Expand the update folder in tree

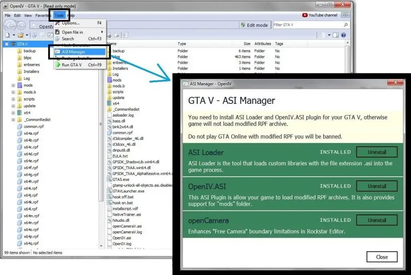coord(13,106)
